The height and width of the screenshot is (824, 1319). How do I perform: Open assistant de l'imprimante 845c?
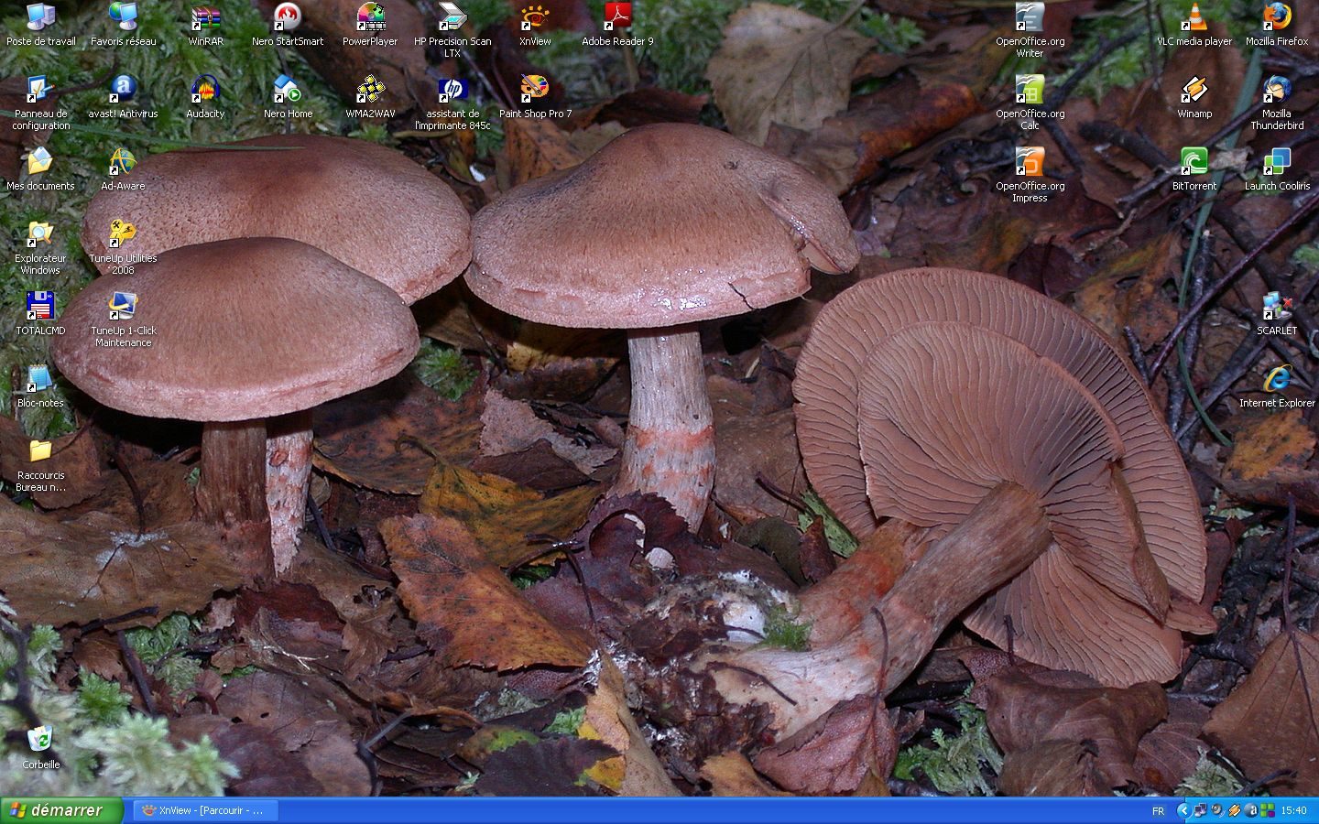coord(452,103)
